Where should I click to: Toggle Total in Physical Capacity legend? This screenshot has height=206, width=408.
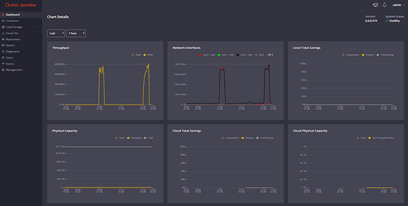[149, 138]
